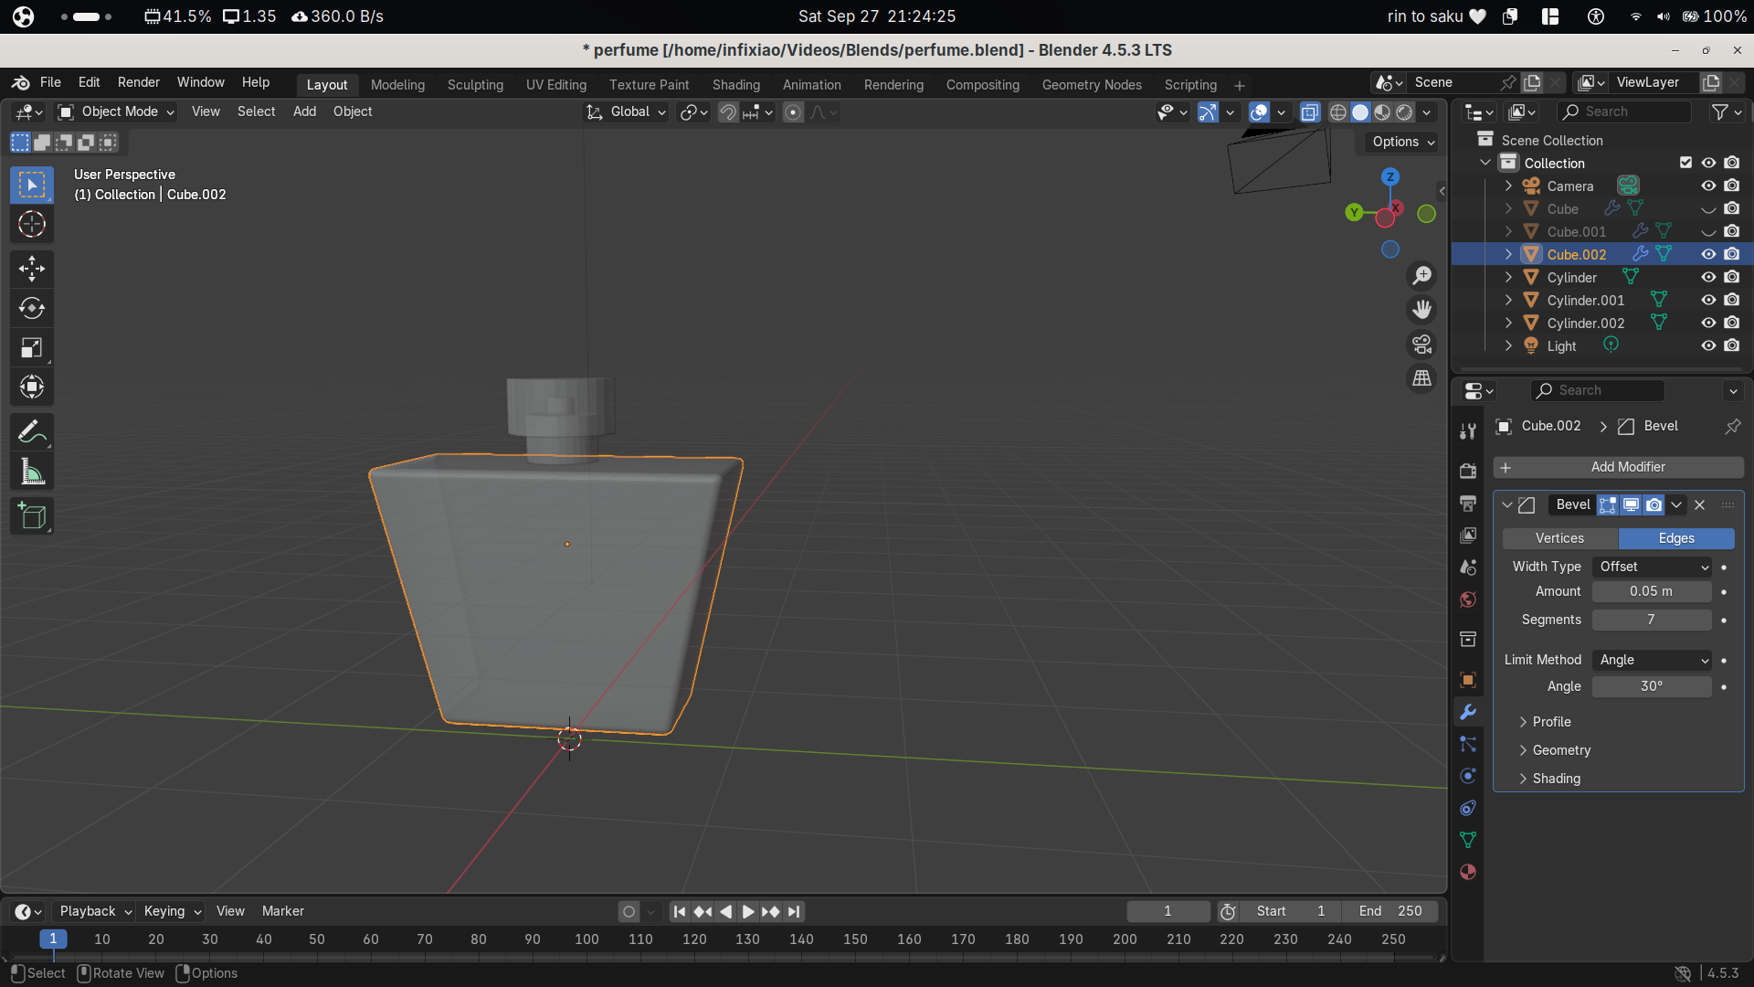Open the Width Type Offset dropdown

tap(1652, 567)
